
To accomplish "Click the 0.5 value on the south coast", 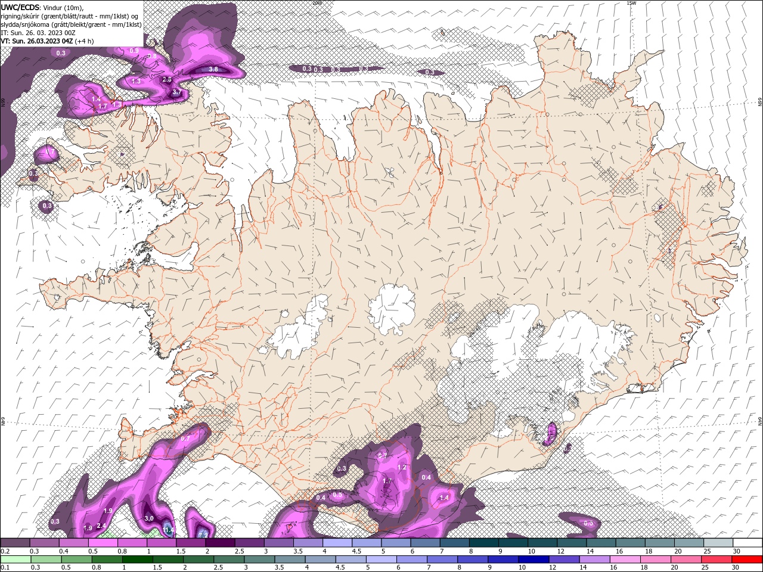I will 337,495.
